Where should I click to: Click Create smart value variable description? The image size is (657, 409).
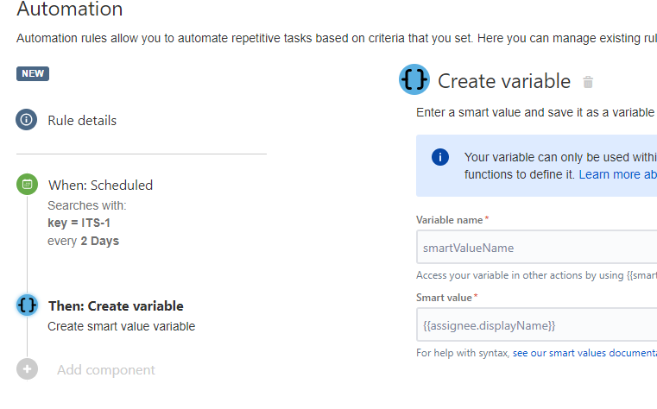click(122, 326)
